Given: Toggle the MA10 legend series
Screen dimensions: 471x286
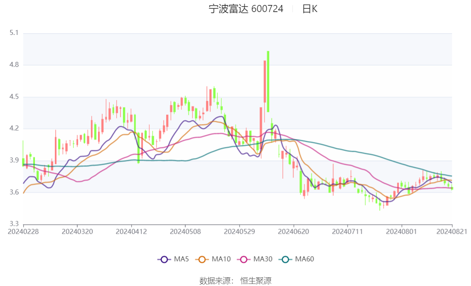Looking at the screenshot, I should (213, 259).
